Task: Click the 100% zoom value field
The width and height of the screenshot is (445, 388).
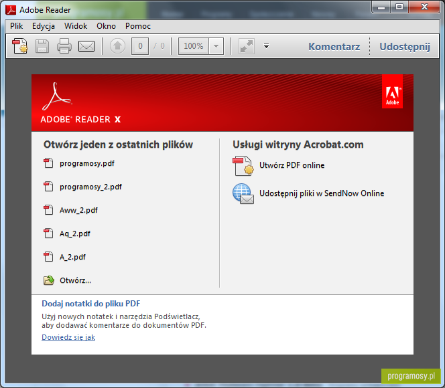Action: [194, 46]
